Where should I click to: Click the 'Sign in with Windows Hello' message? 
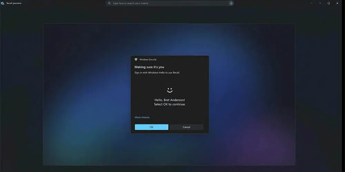[157, 73]
